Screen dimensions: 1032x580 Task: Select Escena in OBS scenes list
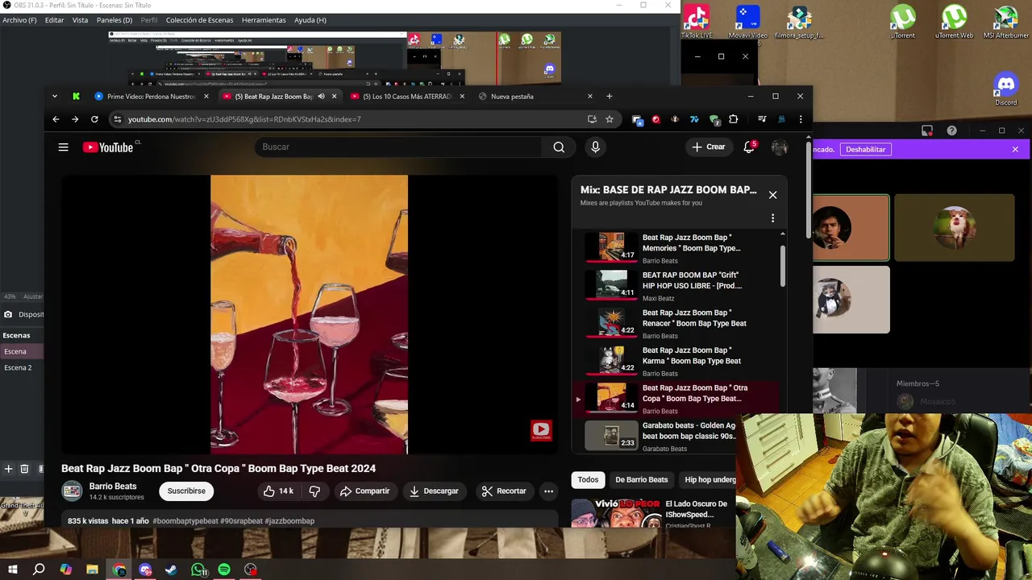(x=22, y=351)
